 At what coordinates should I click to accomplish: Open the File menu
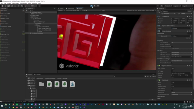pos(2,3)
